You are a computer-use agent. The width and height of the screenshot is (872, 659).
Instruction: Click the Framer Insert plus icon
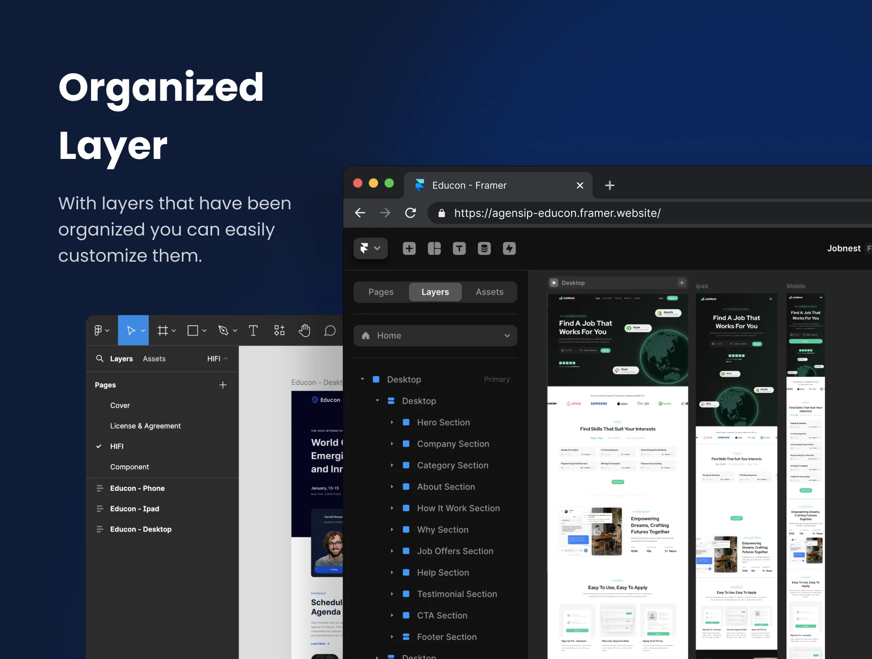[409, 249]
